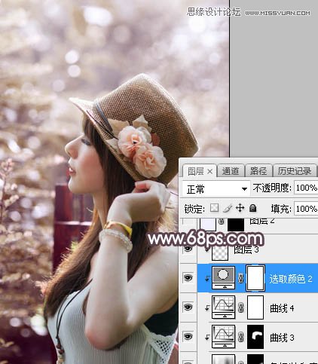
Task: Click the curves adjustment thumbnail of 曲线 4
Action: (224, 307)
